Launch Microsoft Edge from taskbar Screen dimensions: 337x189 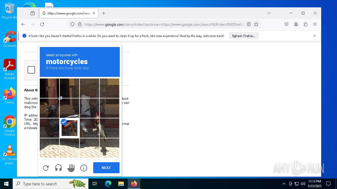108,184
